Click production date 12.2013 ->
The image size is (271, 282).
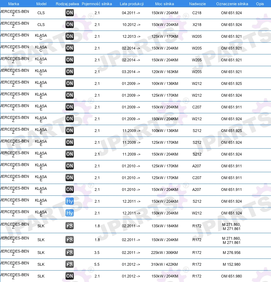(131, 36)
